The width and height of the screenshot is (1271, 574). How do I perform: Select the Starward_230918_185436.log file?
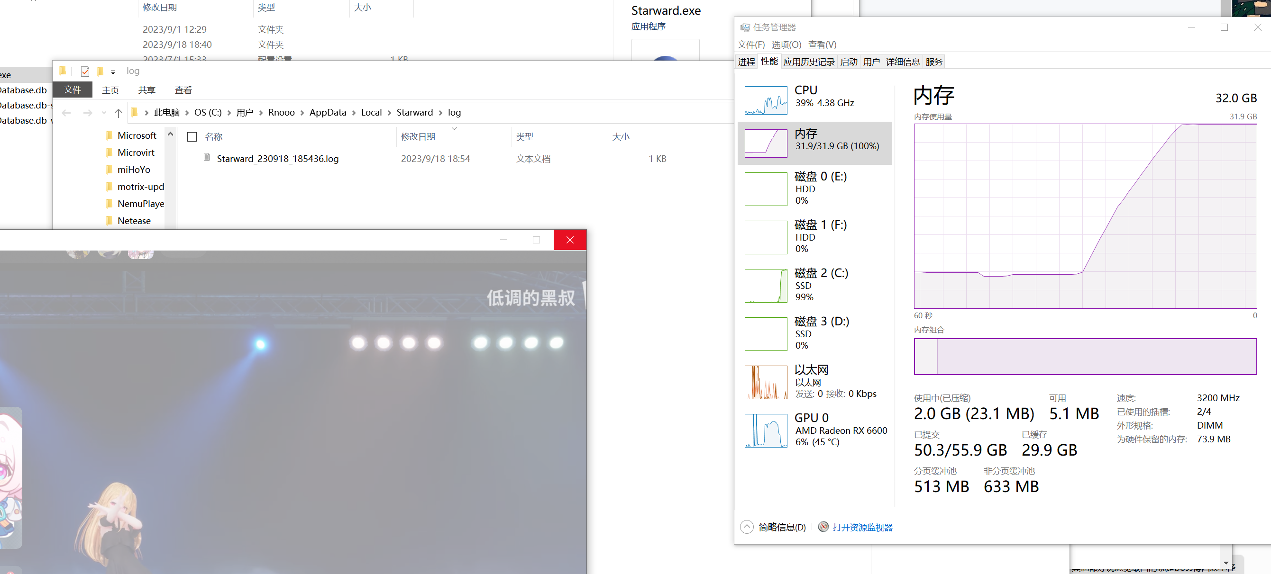coord(278,158)
